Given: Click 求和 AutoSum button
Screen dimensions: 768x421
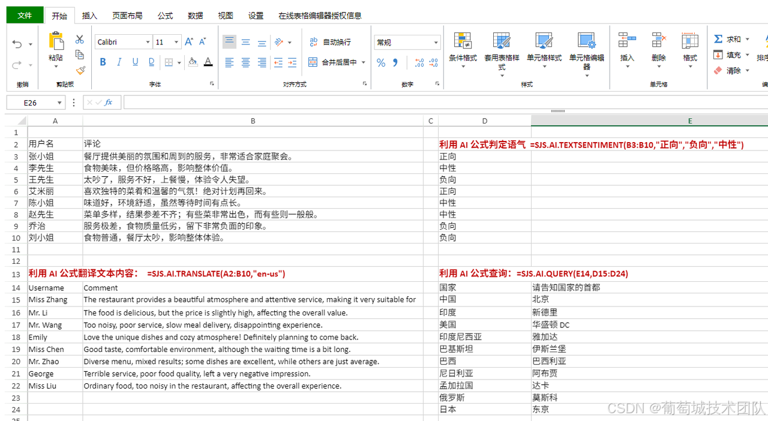Looking at the screenshot, I should (727, 39).
